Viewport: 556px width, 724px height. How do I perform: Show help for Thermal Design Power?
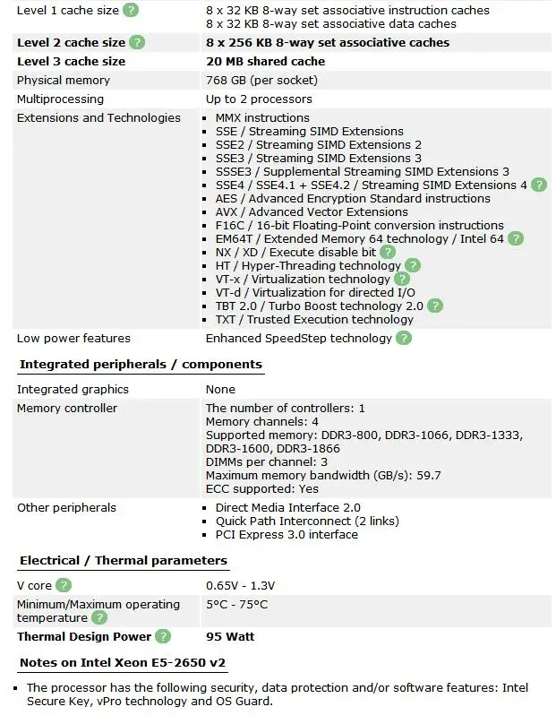163,636
